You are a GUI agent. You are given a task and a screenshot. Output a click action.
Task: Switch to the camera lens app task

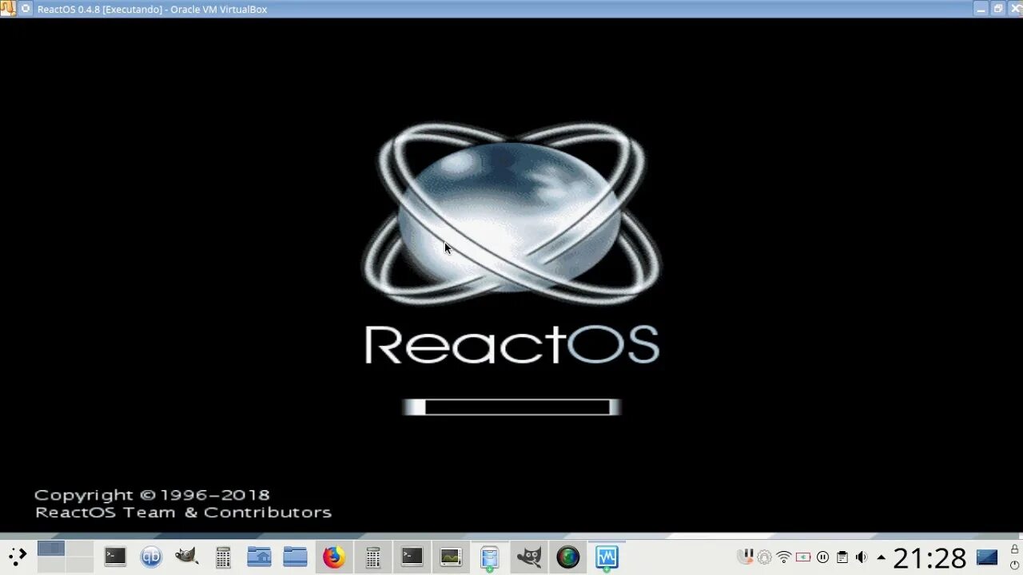coord(567,557)
